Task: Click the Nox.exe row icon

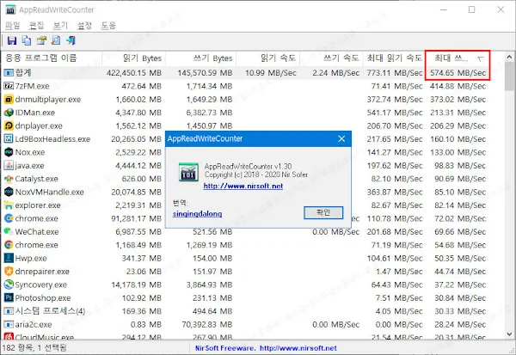Action: pos(9,152)
